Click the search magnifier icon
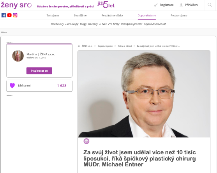This screenshot has height=173, width=217. pos(210,5)
